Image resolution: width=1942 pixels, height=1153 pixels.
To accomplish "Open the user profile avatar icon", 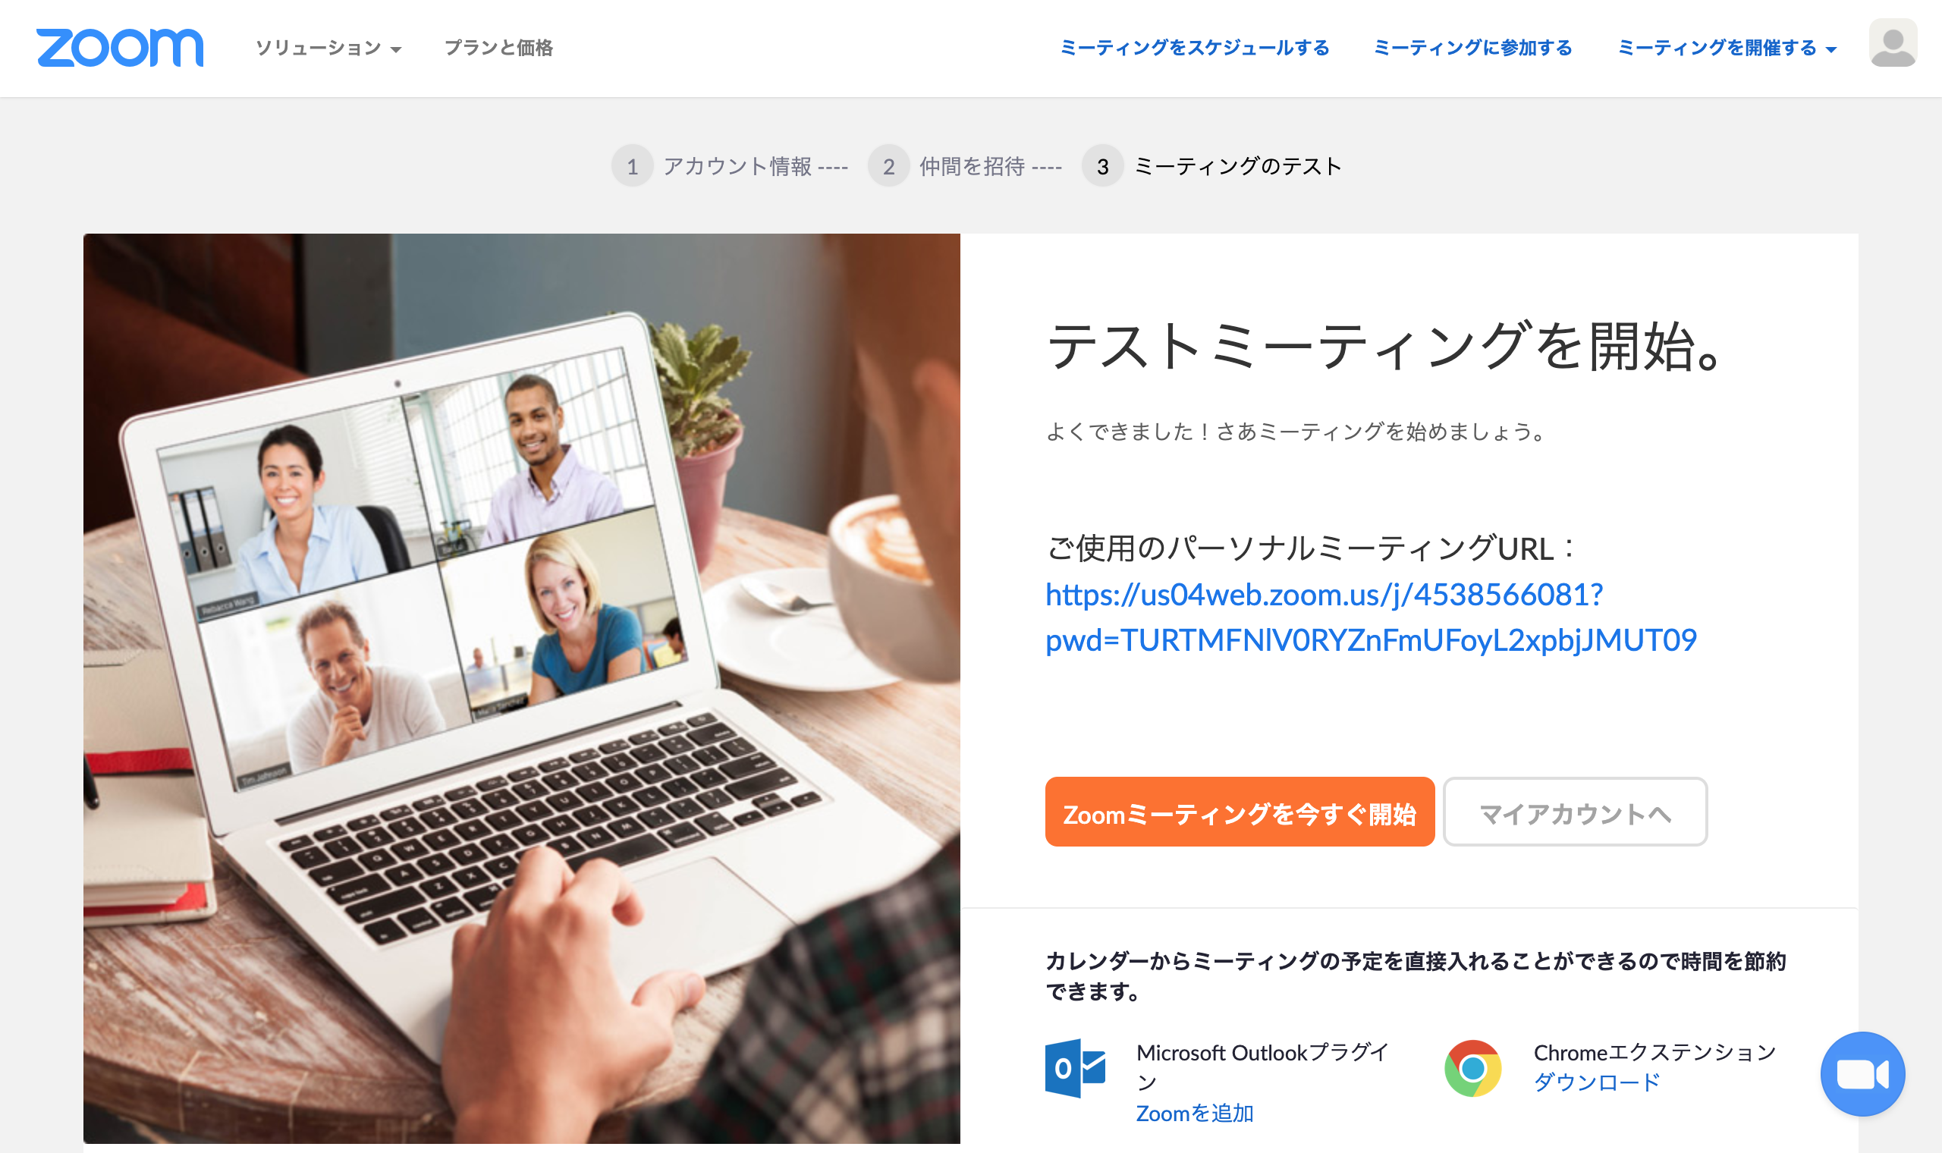I will coord(1892,42).
